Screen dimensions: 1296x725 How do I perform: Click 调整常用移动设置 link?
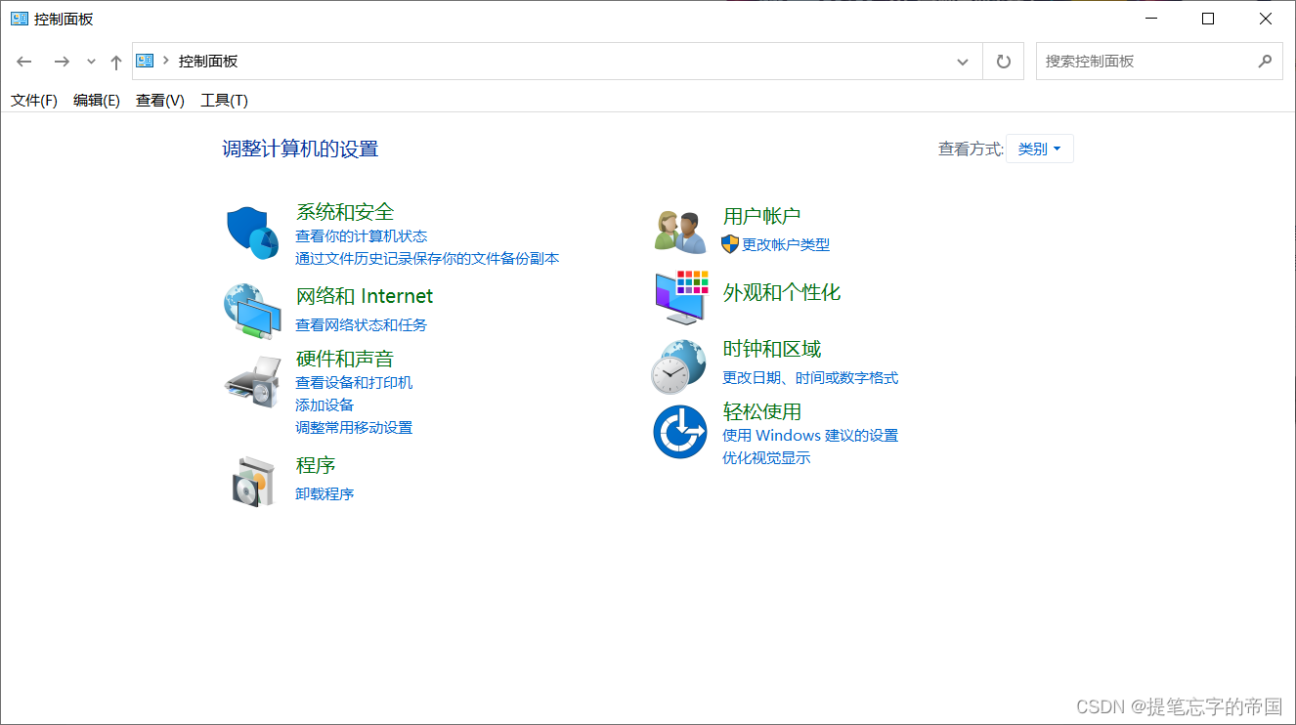coord(354,428)
